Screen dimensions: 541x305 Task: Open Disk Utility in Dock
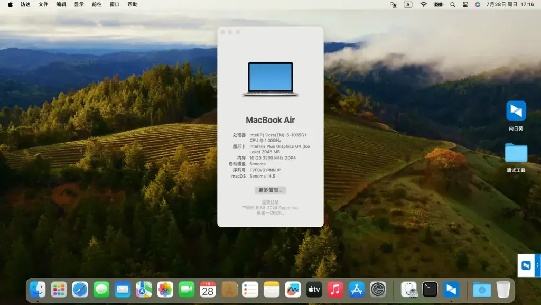[409, 289]
